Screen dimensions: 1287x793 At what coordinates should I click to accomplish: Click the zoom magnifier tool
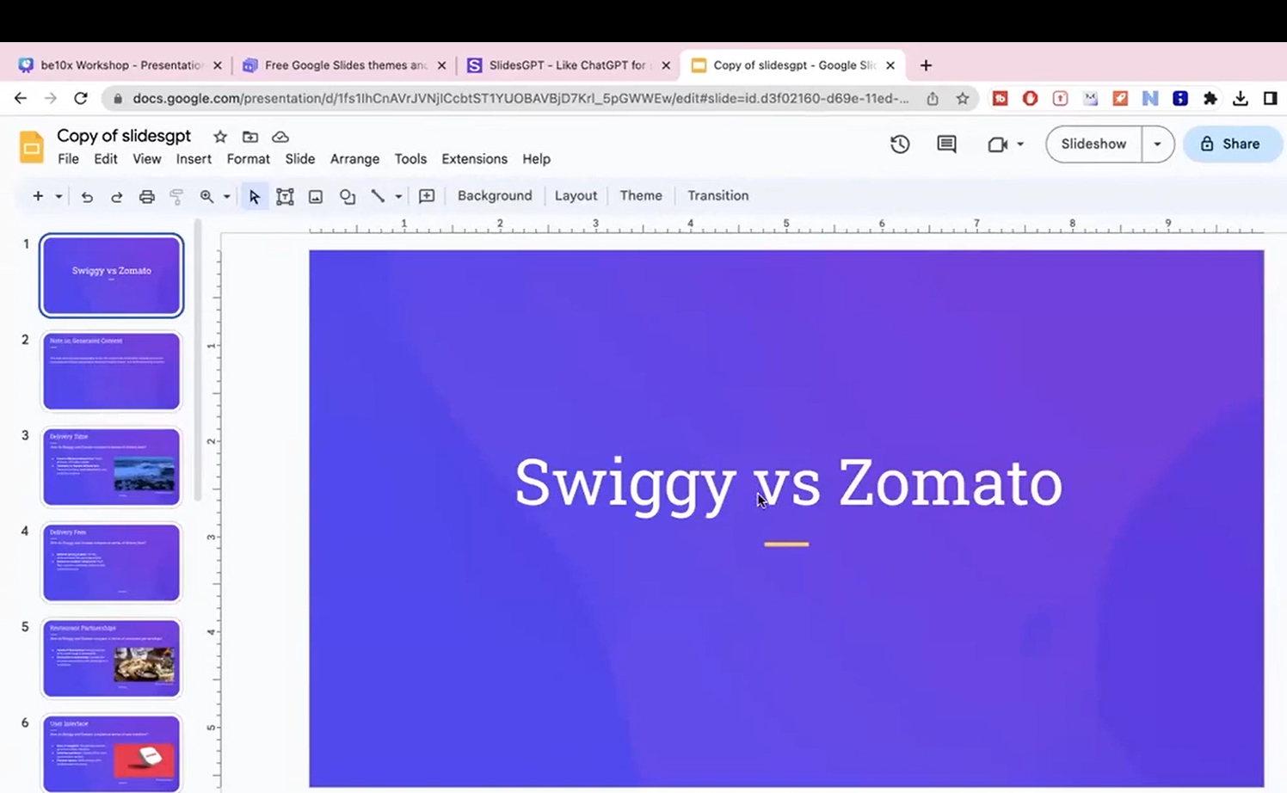(206, 196)
